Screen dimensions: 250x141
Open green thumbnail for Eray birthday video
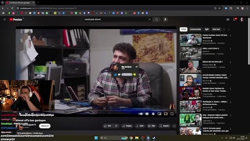point(191,120)
